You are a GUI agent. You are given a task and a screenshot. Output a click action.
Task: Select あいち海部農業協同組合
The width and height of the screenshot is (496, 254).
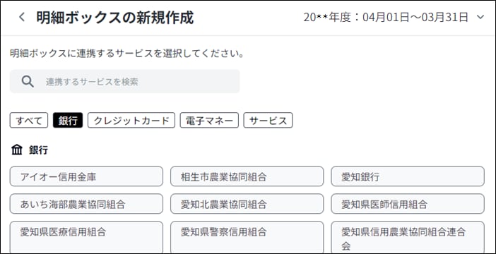[x=86, y=204]
